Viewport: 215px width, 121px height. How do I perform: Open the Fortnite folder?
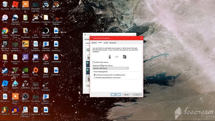5,58
